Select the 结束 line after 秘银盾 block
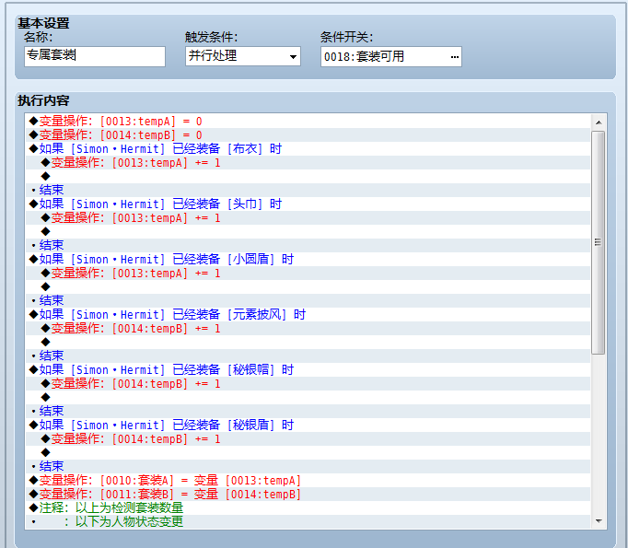Image resolution: width=628 pixels, height=548 pixels. click(x=308, y=467)
